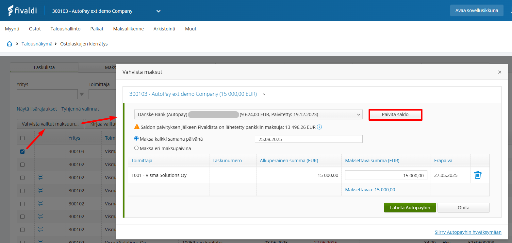Open the Muut menu
Viewport: 512px width, 243px height.
pyautogui.click(x=191, y=29)
